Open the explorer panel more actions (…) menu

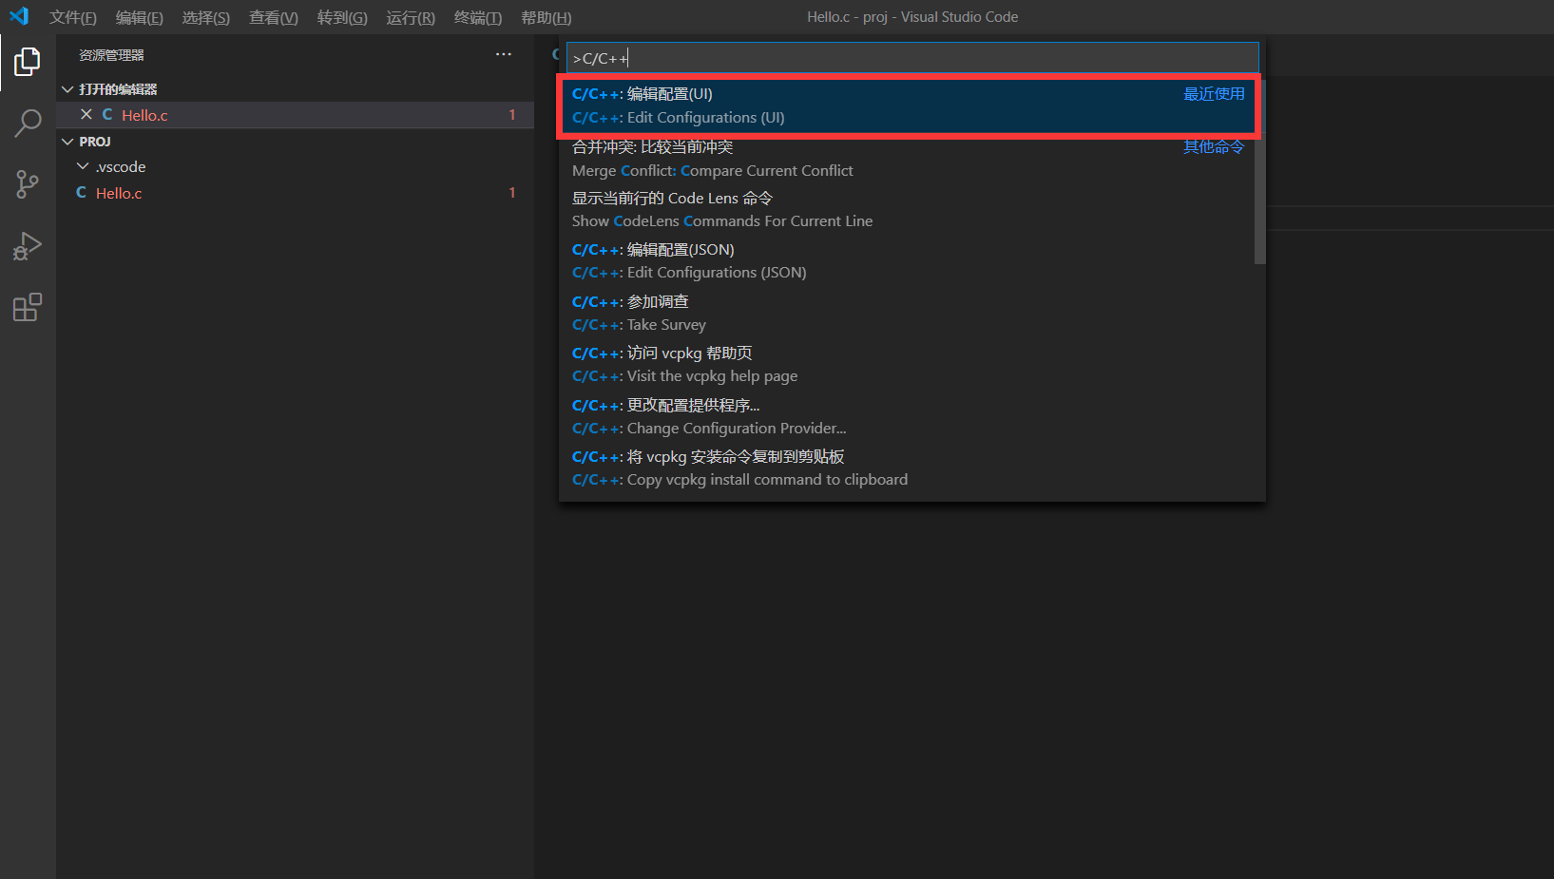point(504,54)
